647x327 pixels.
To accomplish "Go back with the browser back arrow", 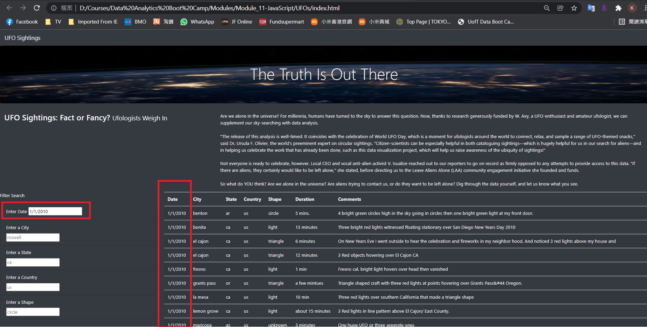I will [x=9, y=8].
